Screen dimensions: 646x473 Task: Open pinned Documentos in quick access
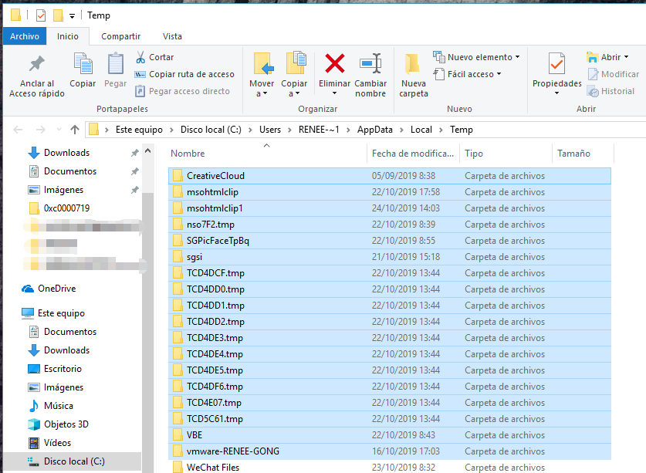click(70, 171)
